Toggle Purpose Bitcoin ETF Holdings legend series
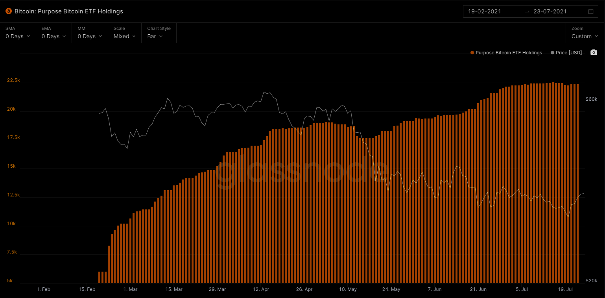This screenshot has width=605, height=298. (x=506, y=52)
